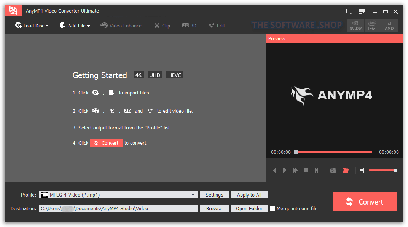Viewport: 408px width, 227px height.
Task: Expand the Profile format dropdown
Action: pyautogui.click(x=193, y=195)
